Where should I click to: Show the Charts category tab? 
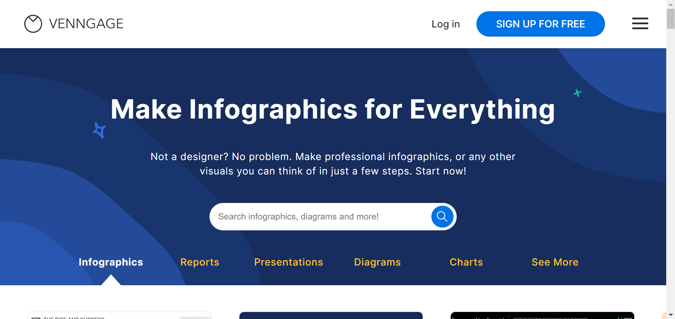(x=466, y=262)
